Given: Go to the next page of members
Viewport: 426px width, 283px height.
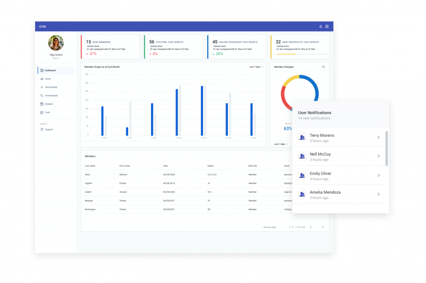Looking at the screenshot, I should click(x=322, y=227).
